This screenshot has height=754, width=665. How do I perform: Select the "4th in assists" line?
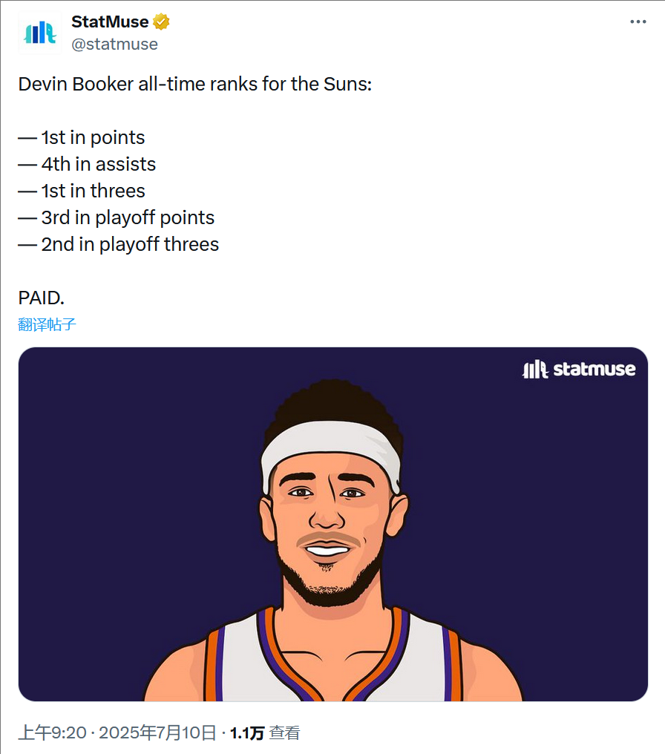tap(87, 165)
